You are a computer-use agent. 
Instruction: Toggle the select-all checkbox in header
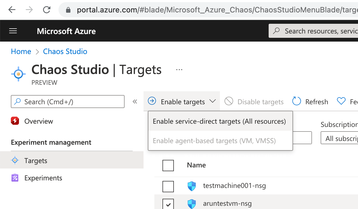168,165
